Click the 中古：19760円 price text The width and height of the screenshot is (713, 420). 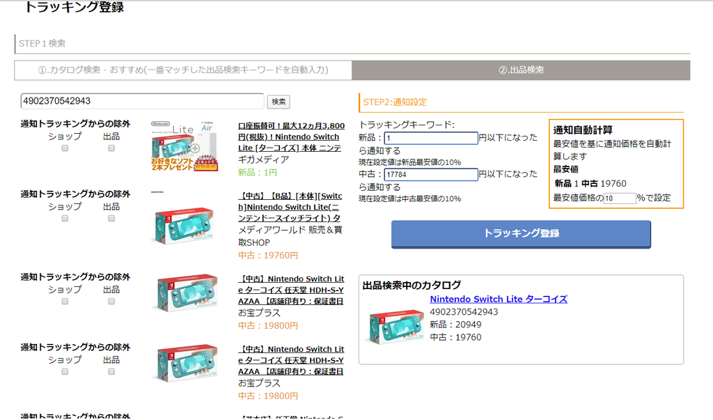(268, 256)
